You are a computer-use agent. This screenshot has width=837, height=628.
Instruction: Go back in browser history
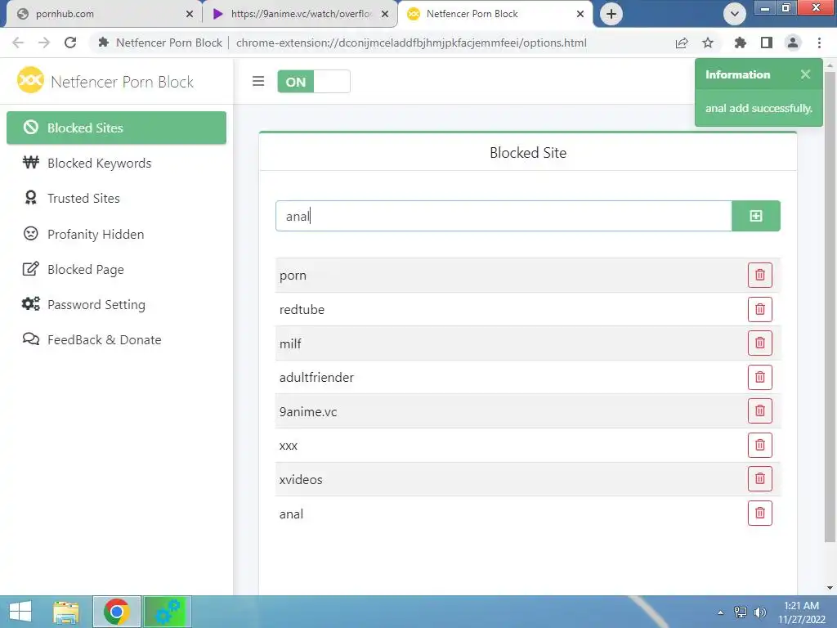[18, 43]
